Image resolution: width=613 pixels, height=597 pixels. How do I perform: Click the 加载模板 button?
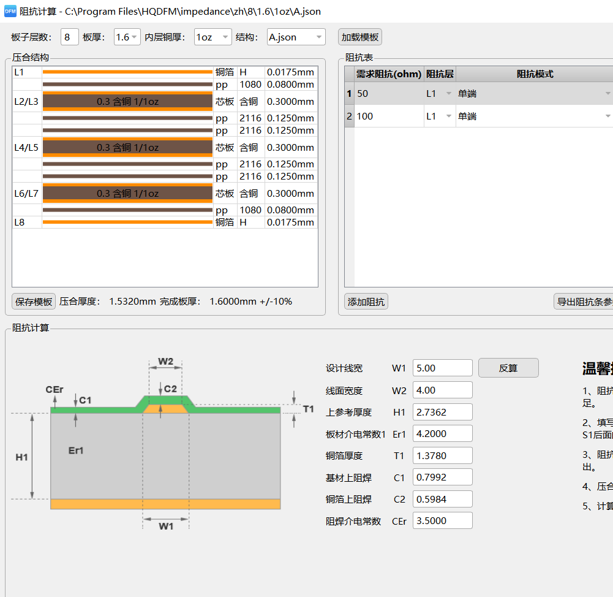[360, 37]
